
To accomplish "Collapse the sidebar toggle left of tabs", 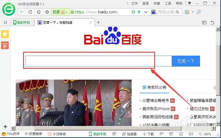I will point(5,22).
